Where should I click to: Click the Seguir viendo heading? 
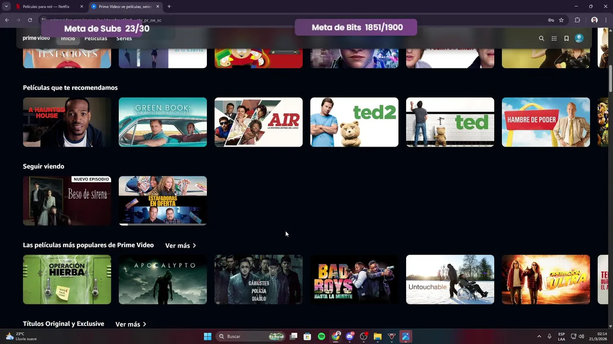[x=44, y=166]
